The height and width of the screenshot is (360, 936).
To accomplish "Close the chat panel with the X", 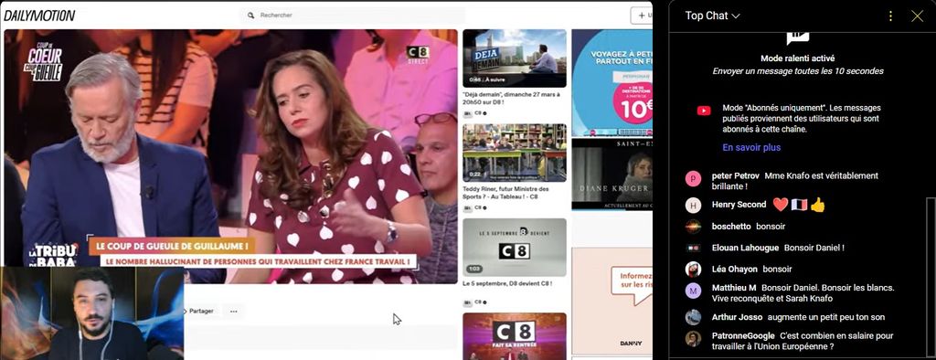I will 917,16.
